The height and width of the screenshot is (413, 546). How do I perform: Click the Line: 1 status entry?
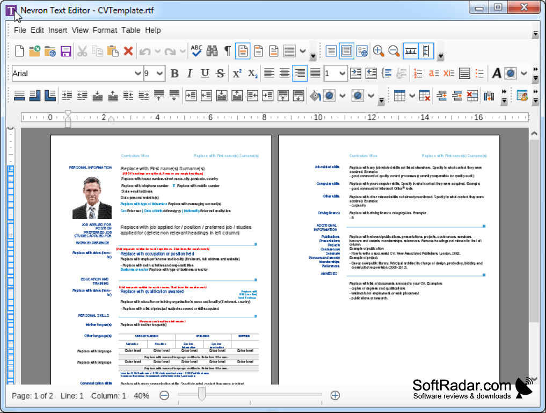click(x=72, y=396)
